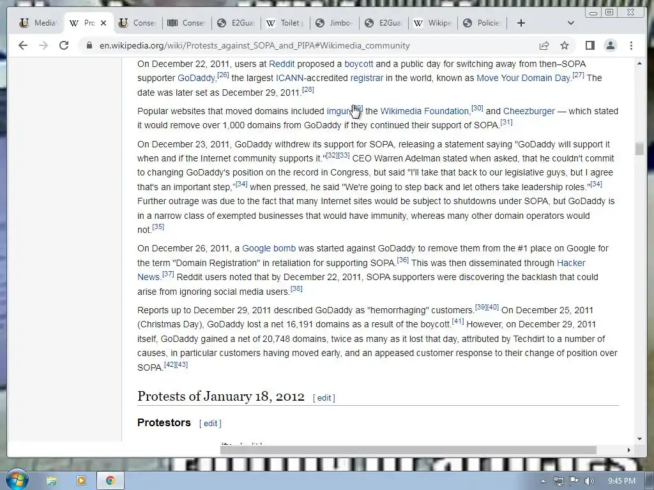Share this page via share icon

(x=544, y=45)
